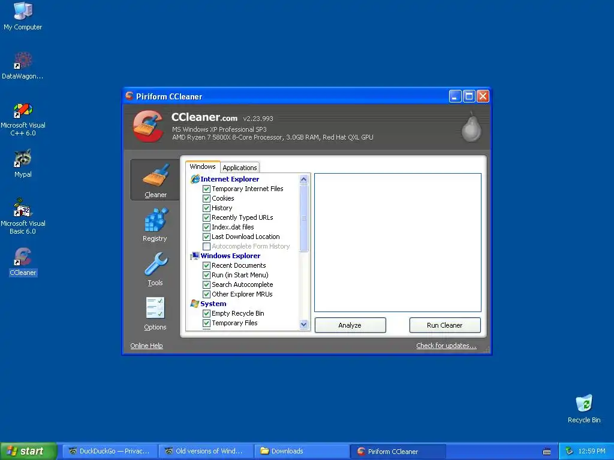
Task: Open the Options section in CCleaner sidebar
Action: point(155,313)
